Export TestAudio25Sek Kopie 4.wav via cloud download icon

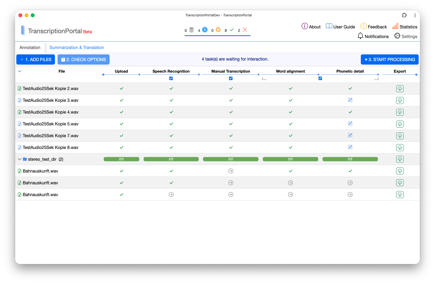[400, 112]
